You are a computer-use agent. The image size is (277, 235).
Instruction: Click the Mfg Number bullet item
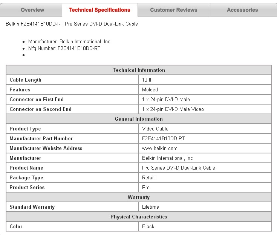pos(64,48)
